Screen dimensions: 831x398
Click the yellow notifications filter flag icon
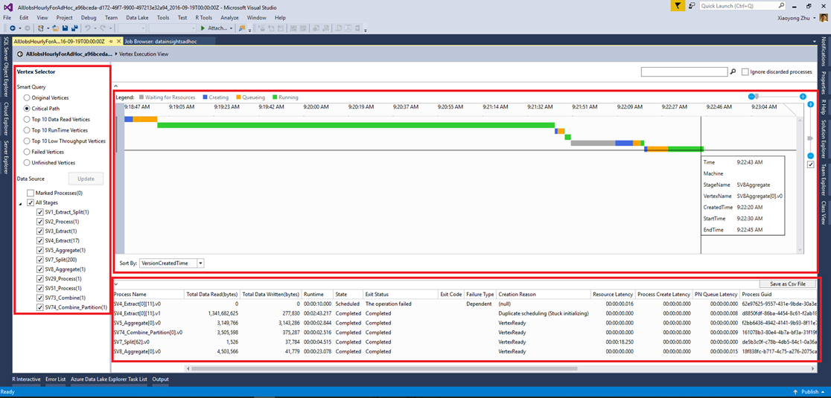coord(678,6)
